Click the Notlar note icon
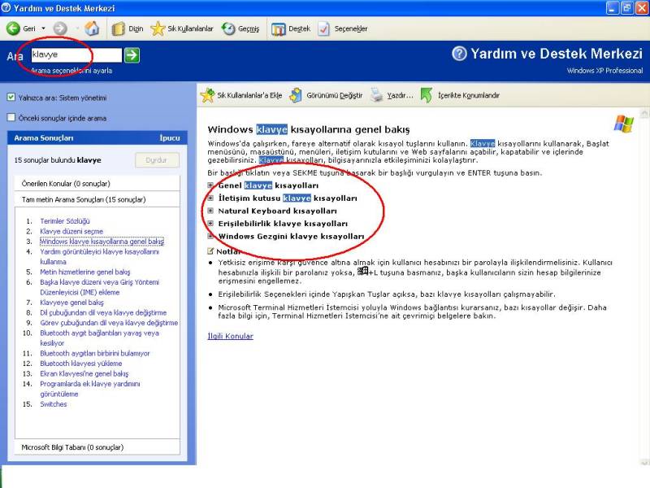This screenshot has width=650, height=488. [x=210, y=251]
